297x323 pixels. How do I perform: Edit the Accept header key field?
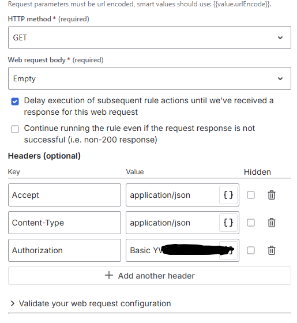(x=65, y=195)
